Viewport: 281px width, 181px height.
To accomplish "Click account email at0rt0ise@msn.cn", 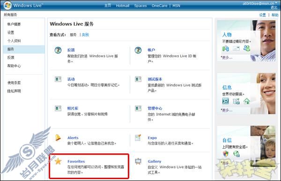I will pyautogui.click(x=259, y=3).
